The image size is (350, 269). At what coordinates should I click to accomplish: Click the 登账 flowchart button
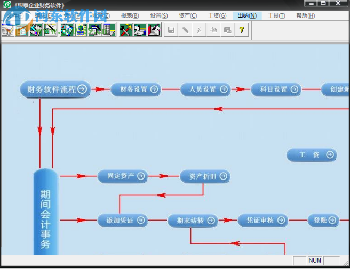(323, 220)
